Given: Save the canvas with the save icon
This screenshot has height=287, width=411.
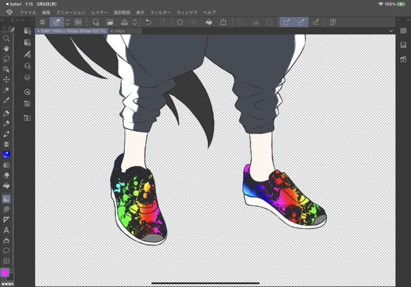Looking at the screenshot, I should coord(125,22).
